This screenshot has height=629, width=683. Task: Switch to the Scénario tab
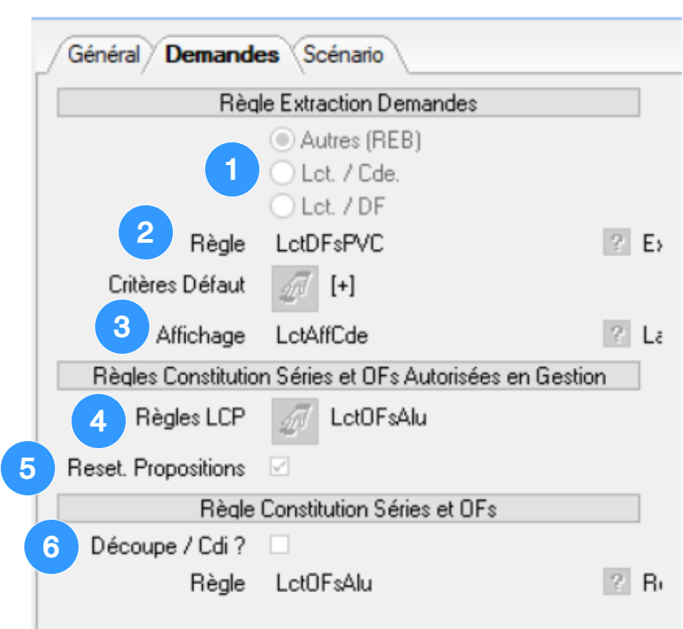343,55
